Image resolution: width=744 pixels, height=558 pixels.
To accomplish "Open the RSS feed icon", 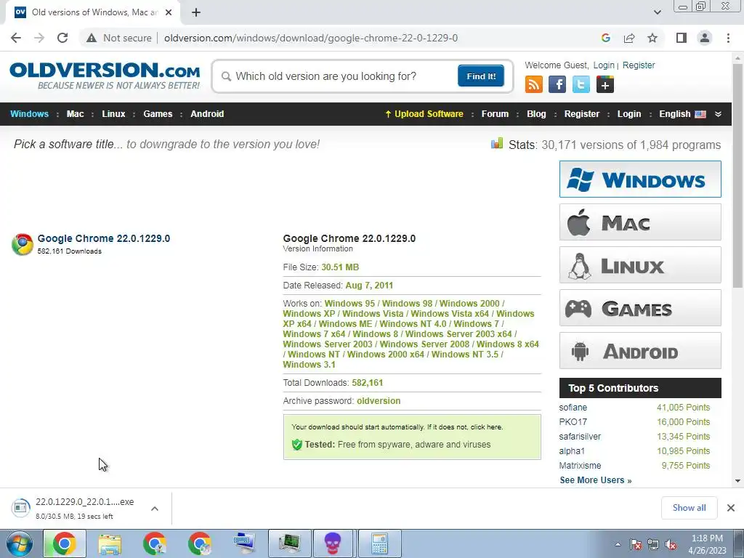I will click(x=534, y=84).
